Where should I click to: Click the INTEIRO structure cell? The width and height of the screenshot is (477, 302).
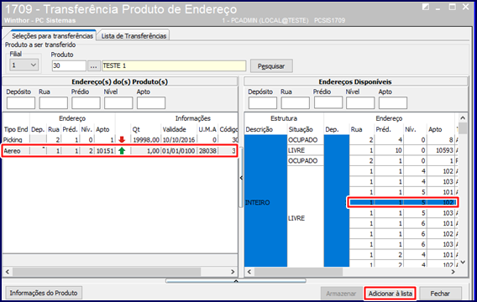(265, 201)
